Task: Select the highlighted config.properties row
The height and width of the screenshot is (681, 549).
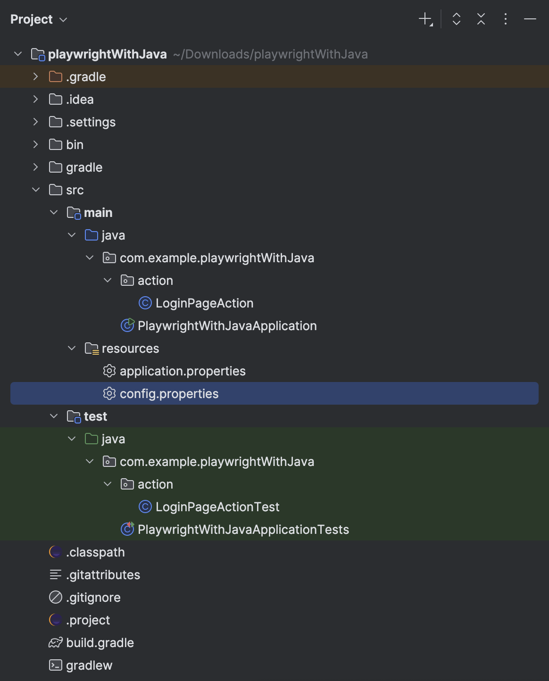Action: pyautogui.click(x=274, y=393)
